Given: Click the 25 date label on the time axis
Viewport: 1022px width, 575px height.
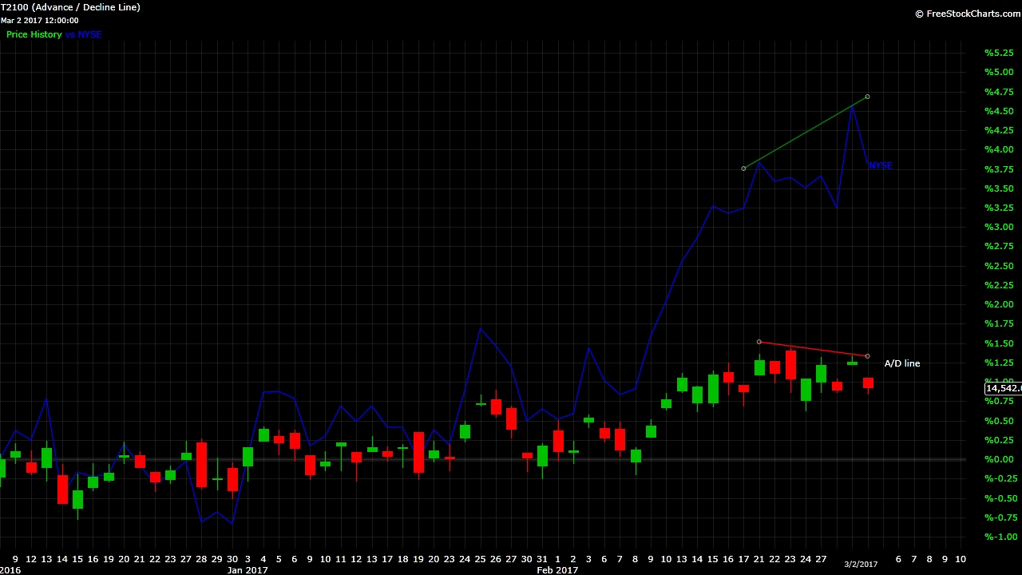Looking at the screenshot, I should click(x=480, y=559).
